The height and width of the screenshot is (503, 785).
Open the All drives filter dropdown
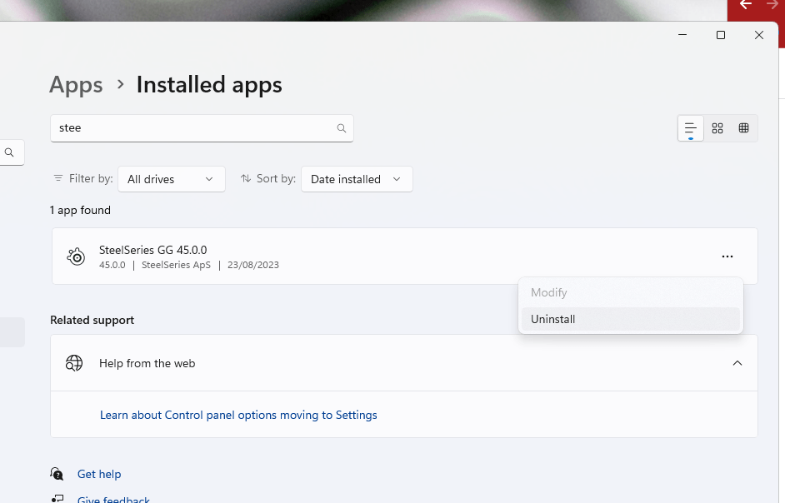click(171, 179)
